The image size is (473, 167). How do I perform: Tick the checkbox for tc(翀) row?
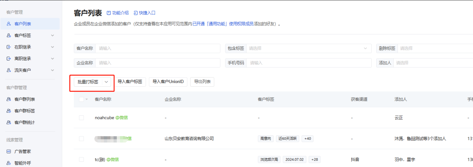coord(82,160)
